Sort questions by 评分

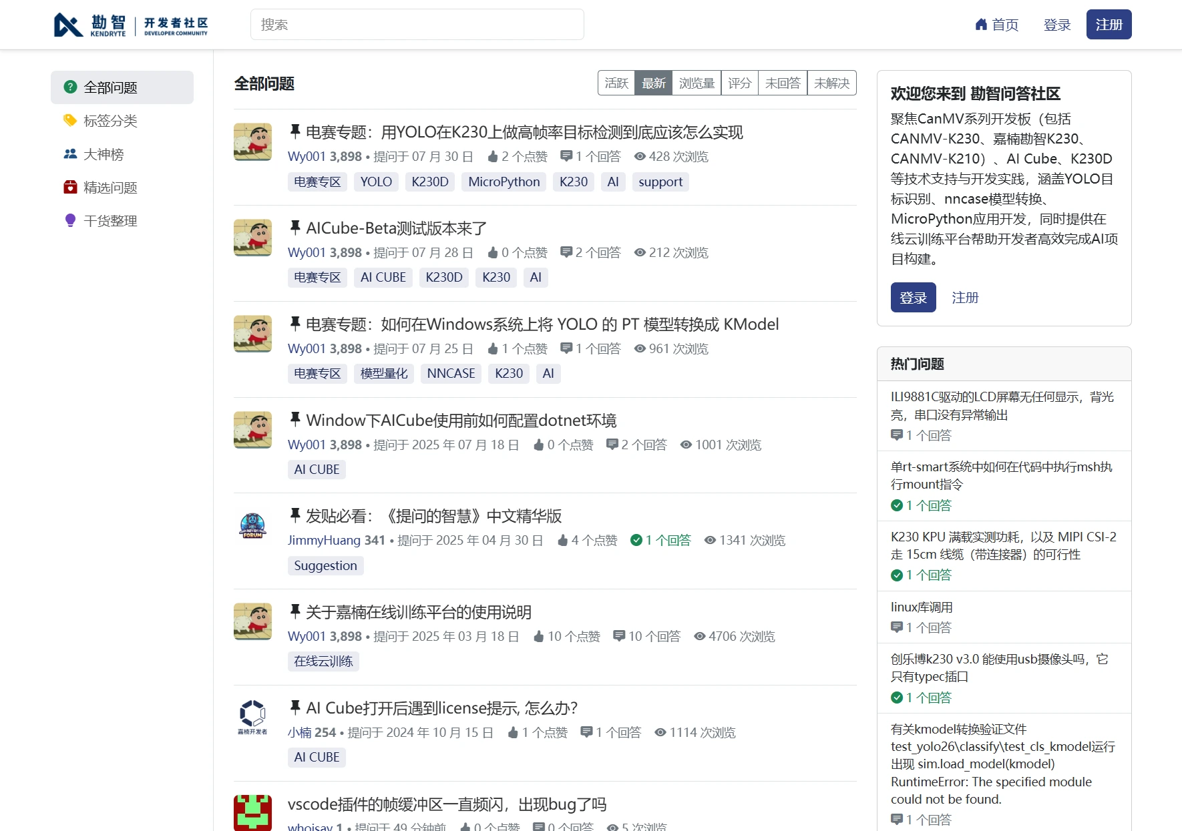(x=739, y=83)
